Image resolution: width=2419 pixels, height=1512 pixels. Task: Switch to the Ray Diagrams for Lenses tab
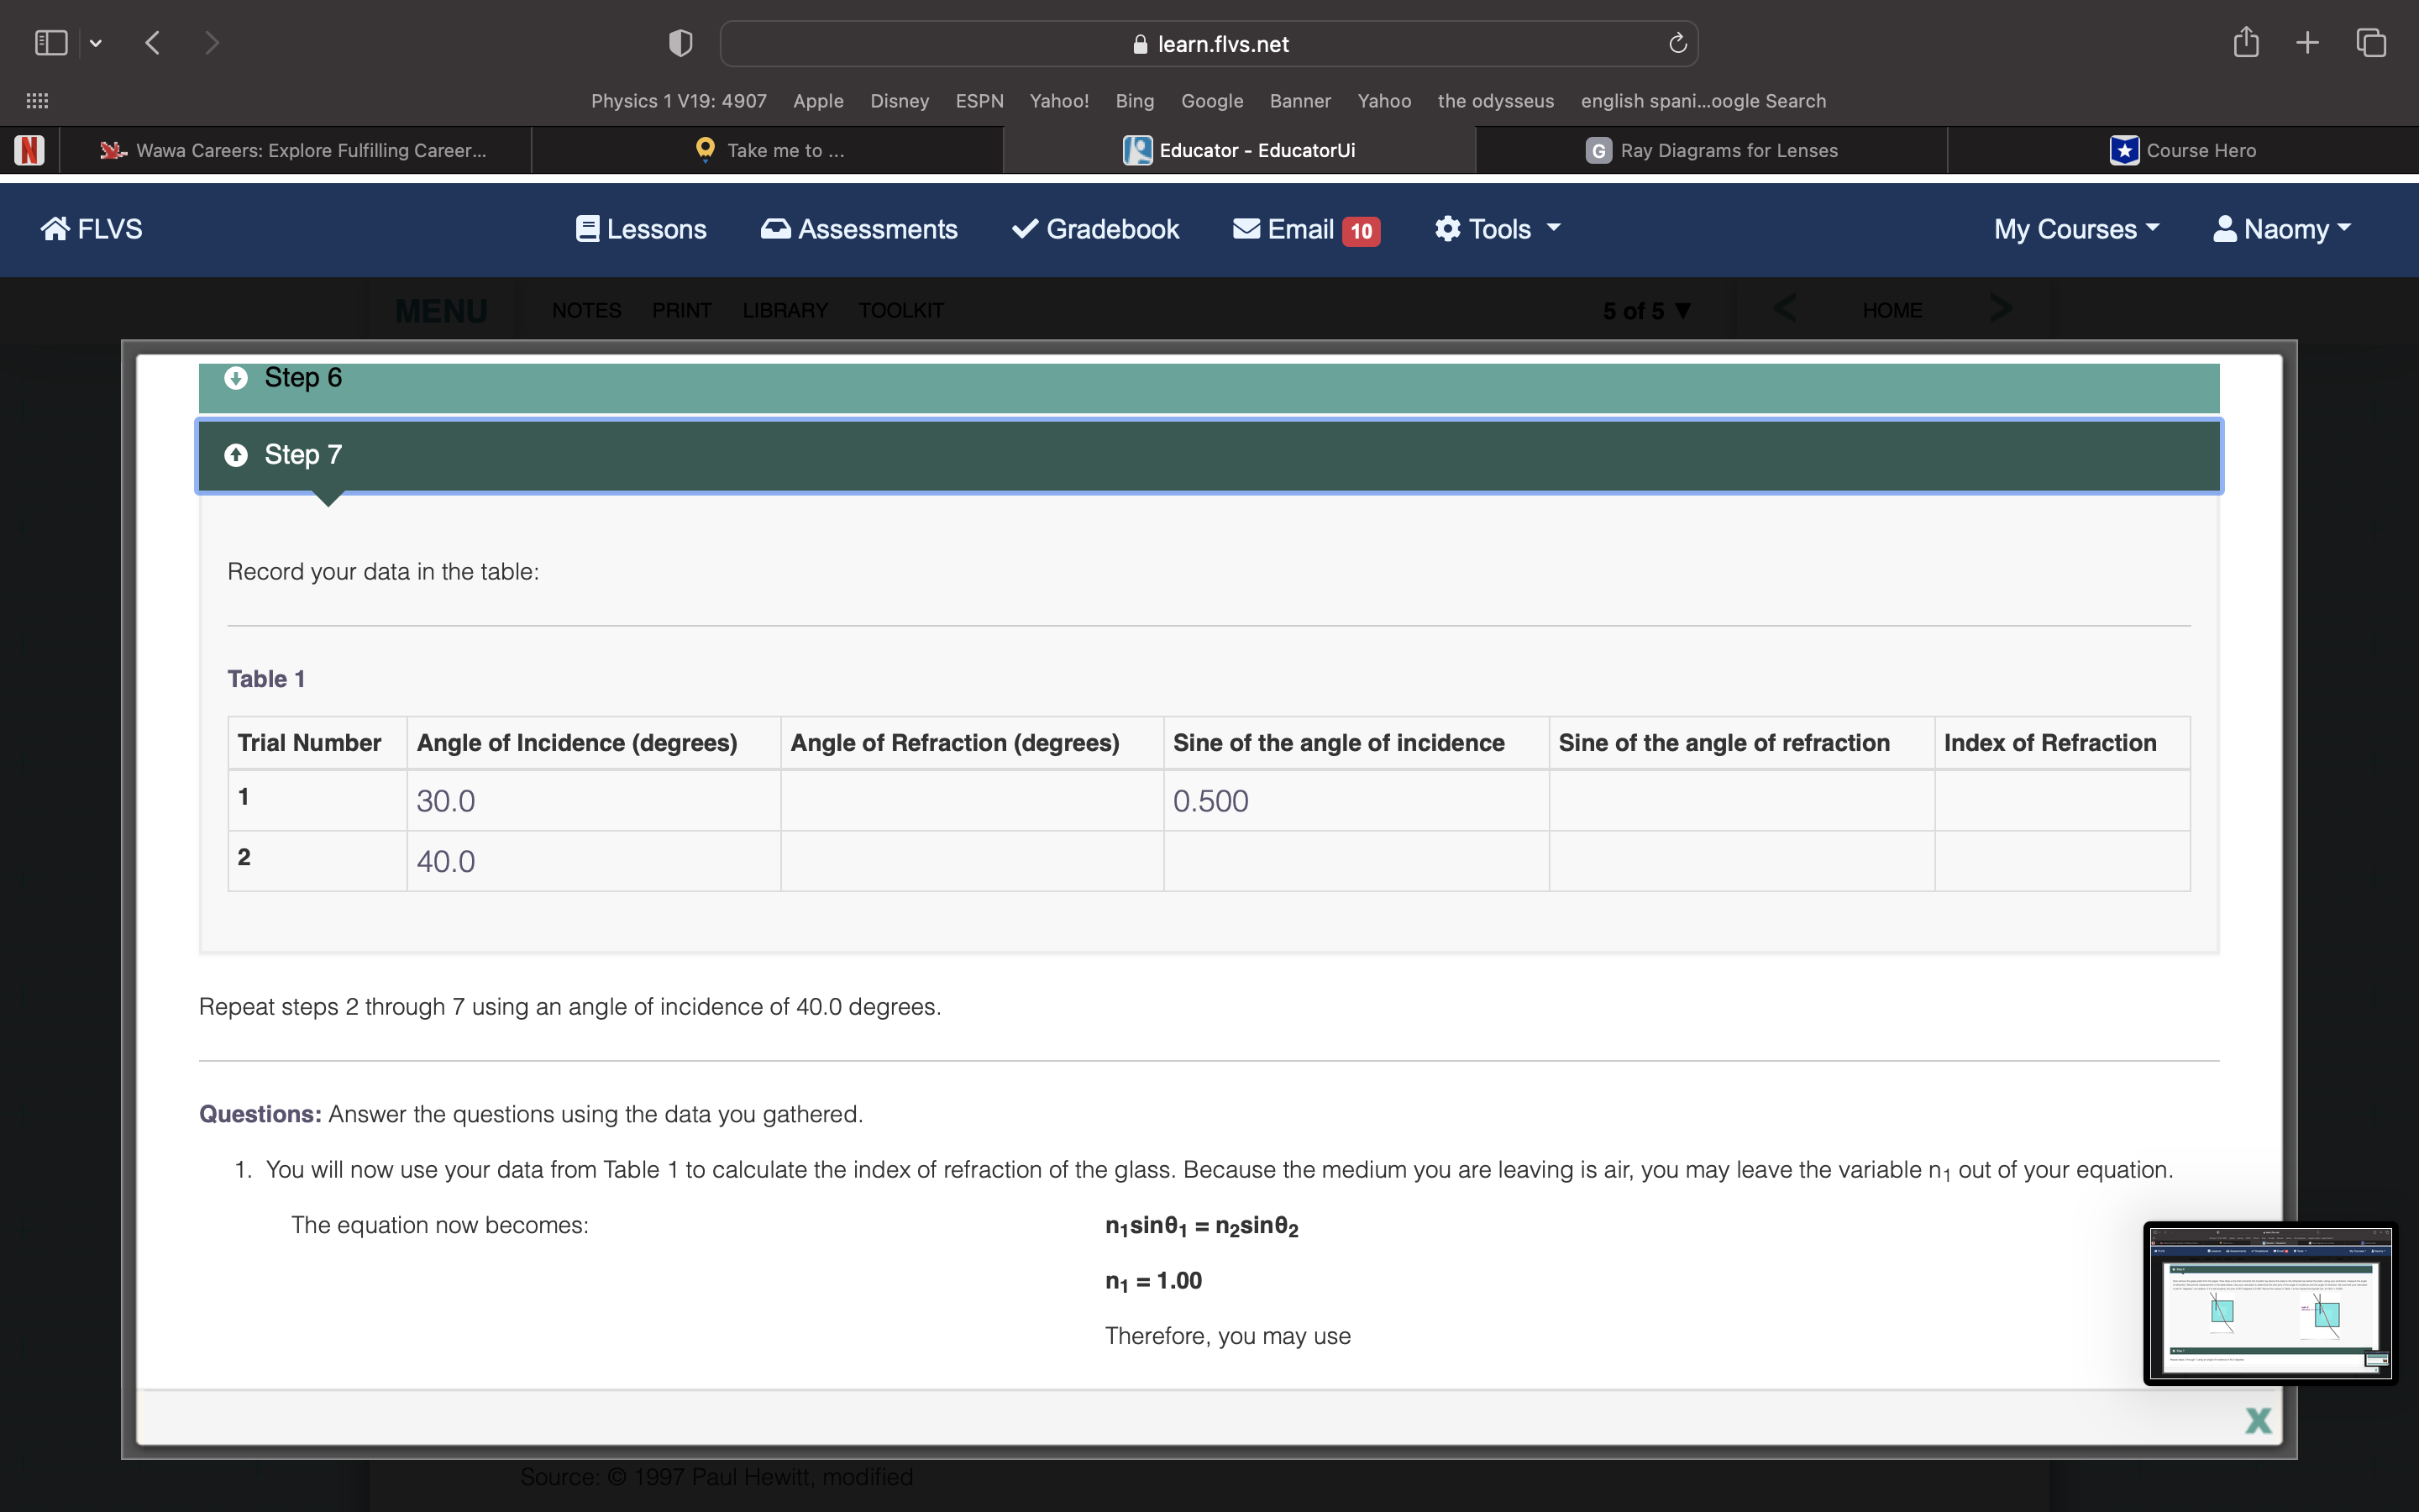click(1711, 150)
